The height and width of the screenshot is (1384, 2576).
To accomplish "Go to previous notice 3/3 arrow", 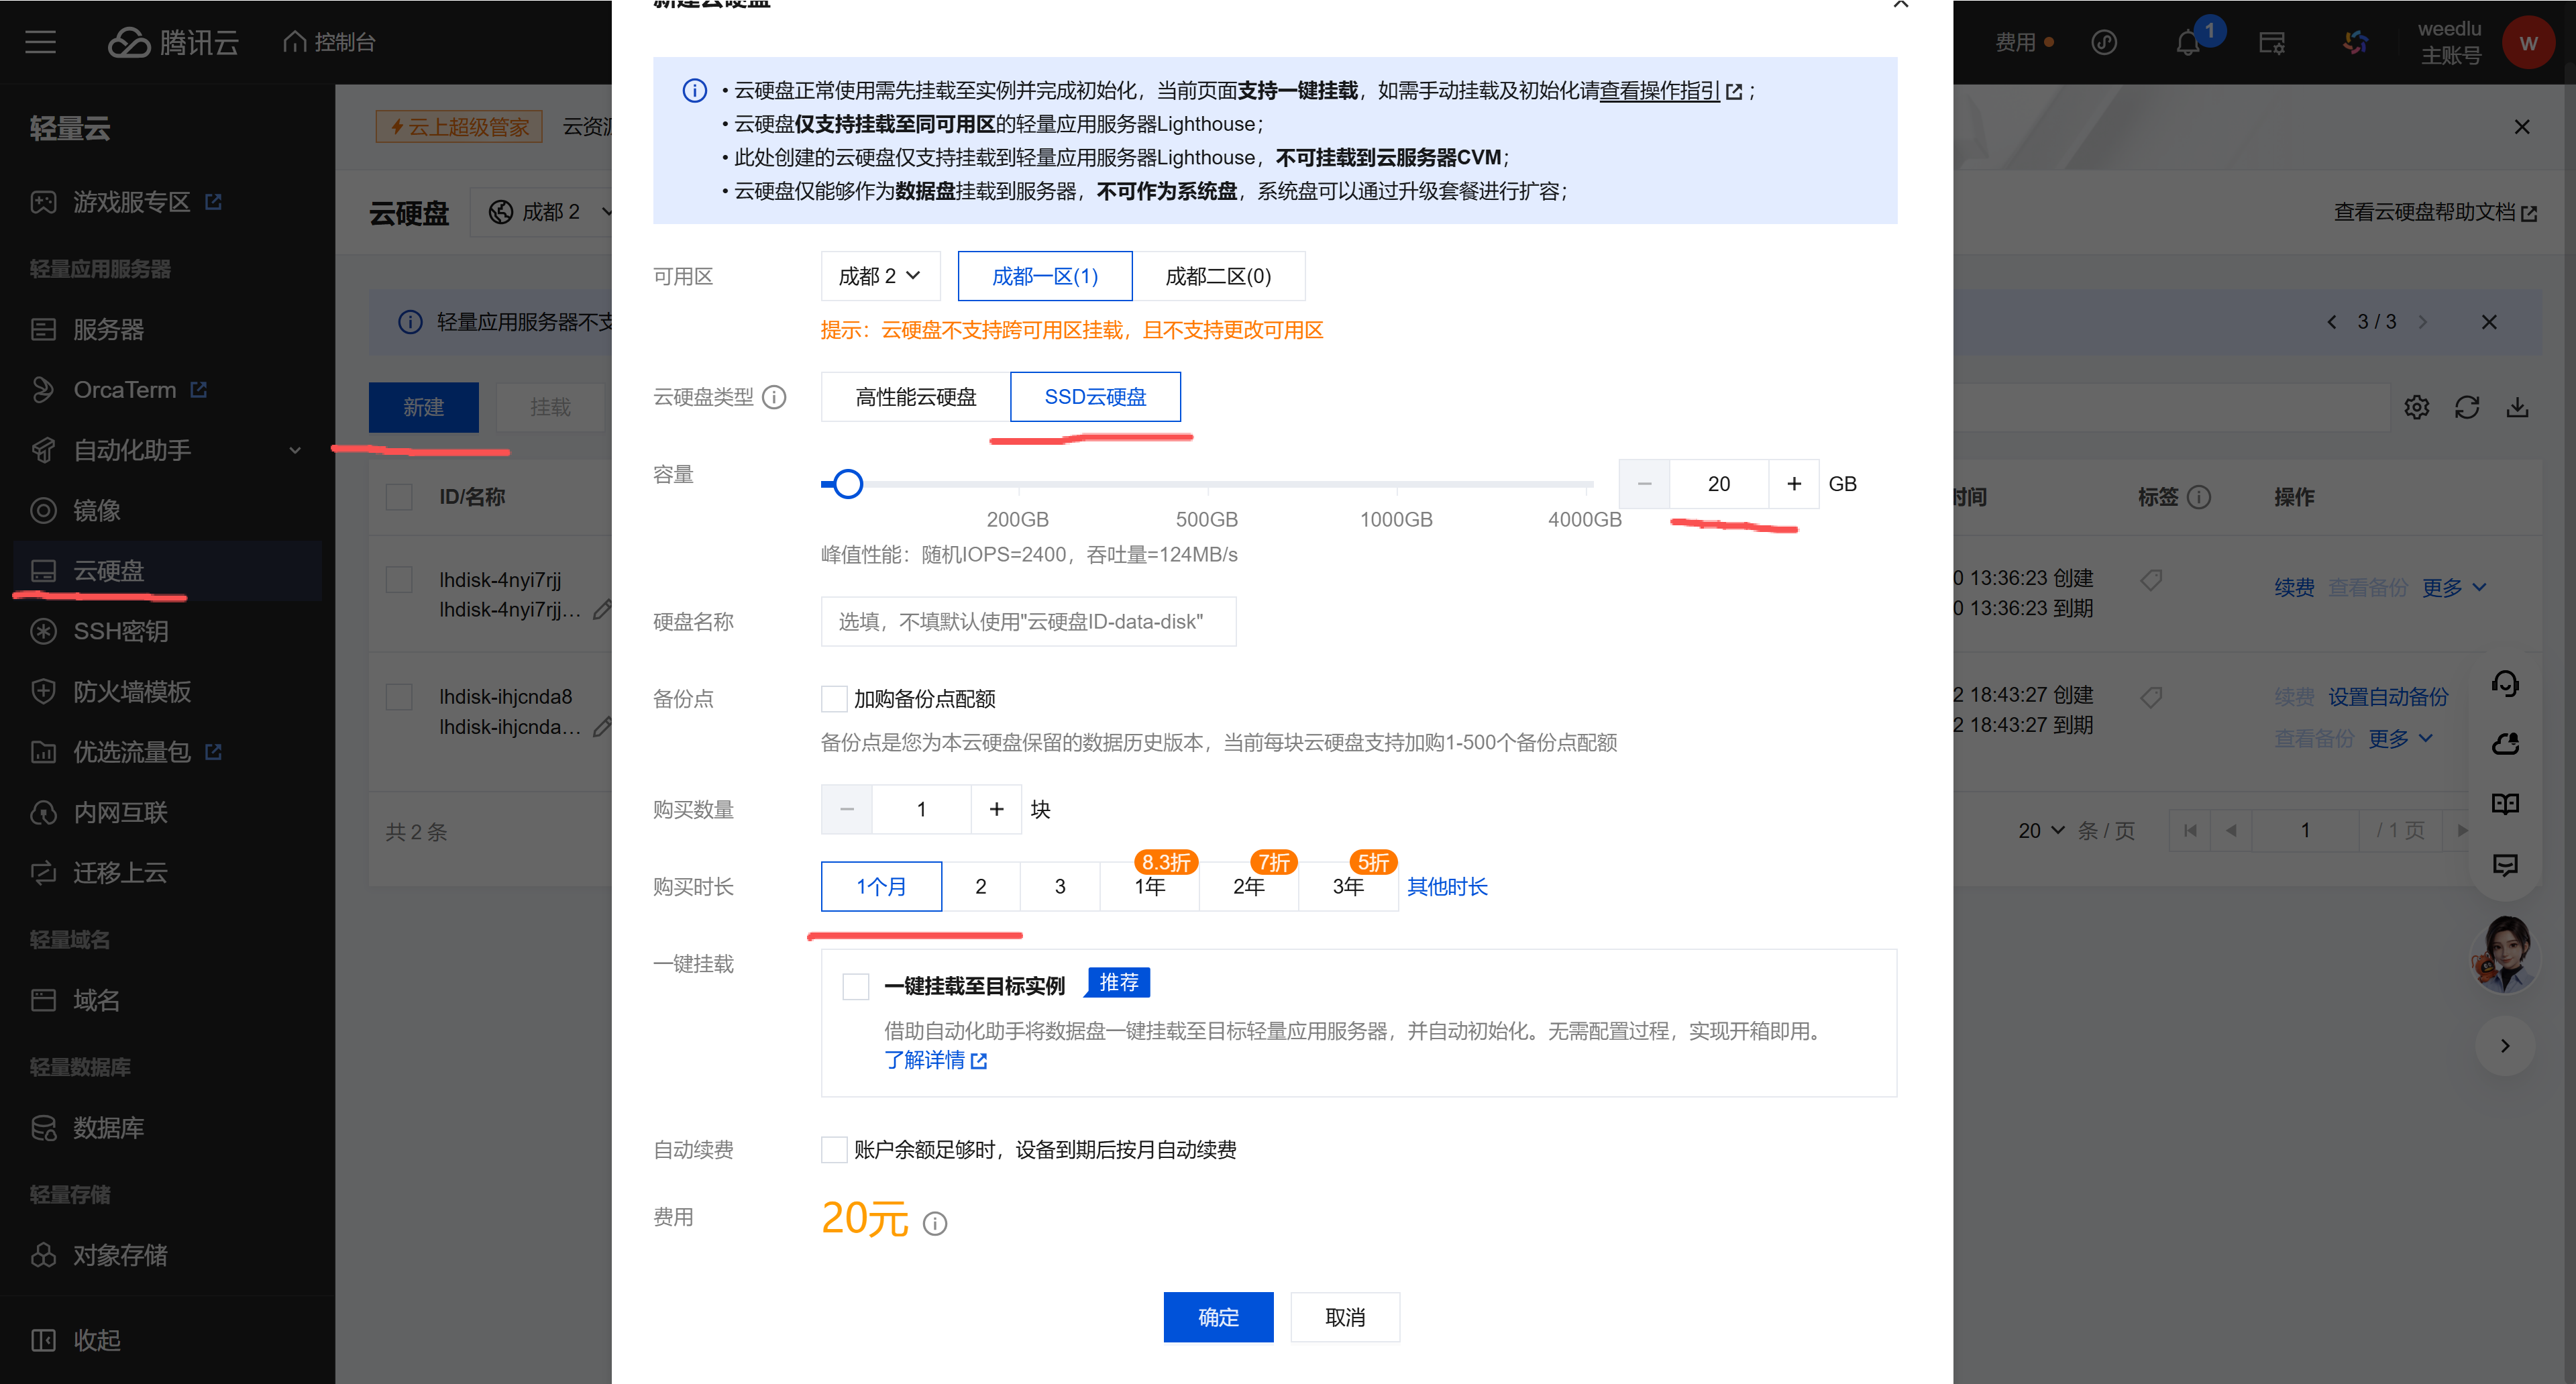I will (x=2332, y=322).
